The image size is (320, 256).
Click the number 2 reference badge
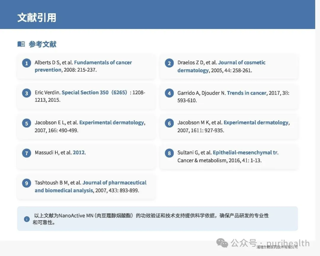point(169,63)
